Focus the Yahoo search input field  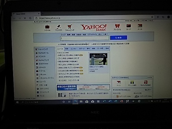(x=84, y=38)
